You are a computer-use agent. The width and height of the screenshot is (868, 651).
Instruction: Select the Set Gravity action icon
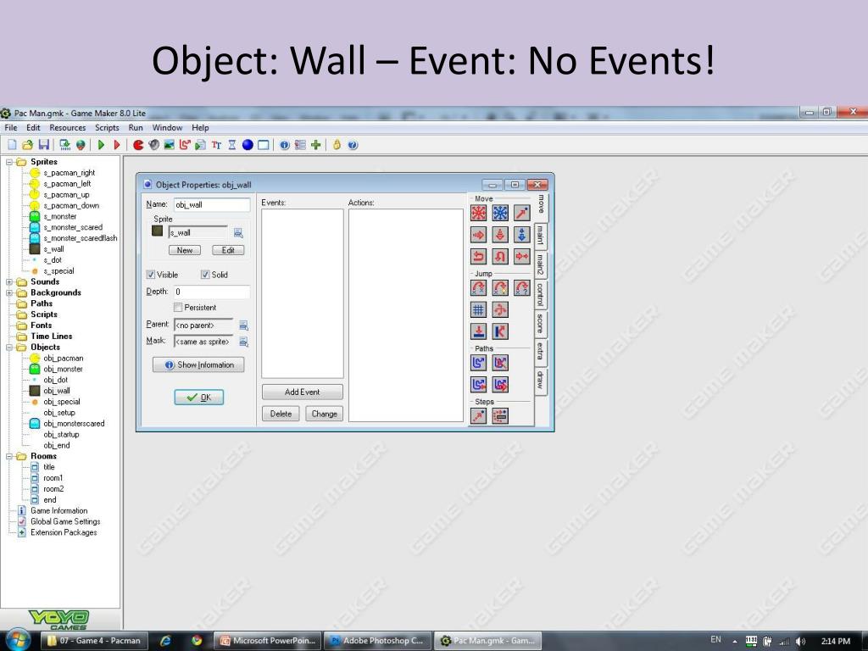coord(521,235)
